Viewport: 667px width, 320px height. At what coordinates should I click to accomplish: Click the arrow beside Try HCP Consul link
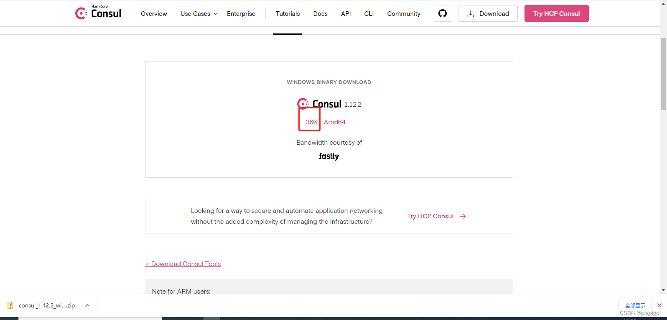click(463, 216)
